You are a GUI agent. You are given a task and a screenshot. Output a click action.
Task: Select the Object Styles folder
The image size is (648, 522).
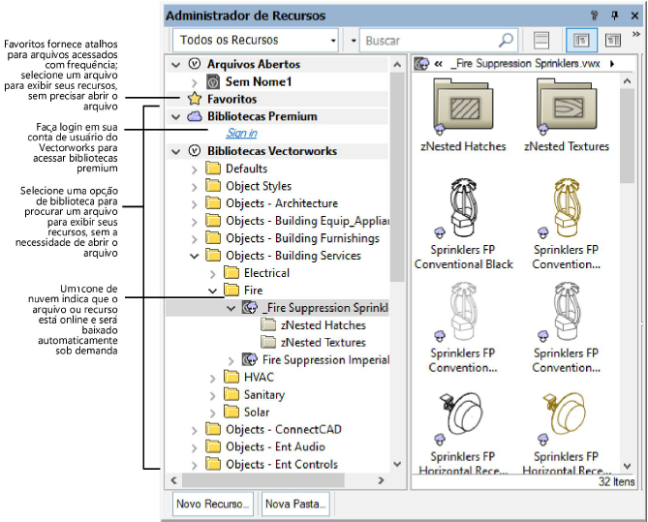pos(259,186)
